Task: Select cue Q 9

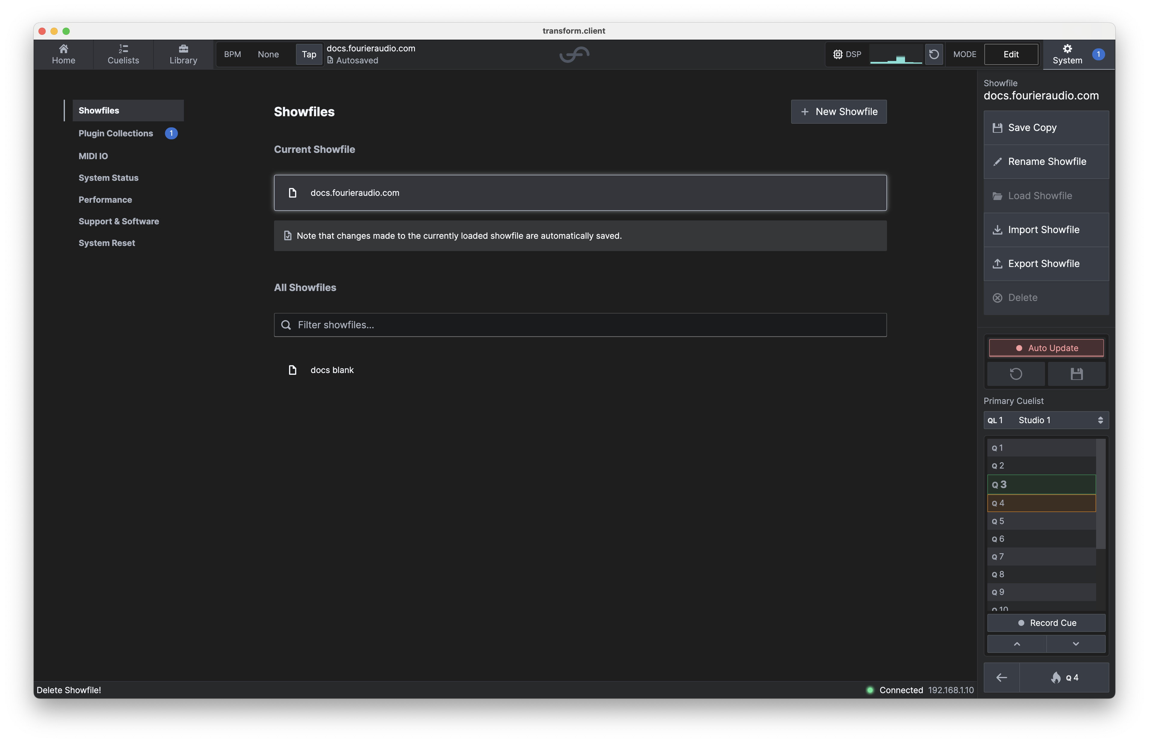Action: click(1041, 592)
